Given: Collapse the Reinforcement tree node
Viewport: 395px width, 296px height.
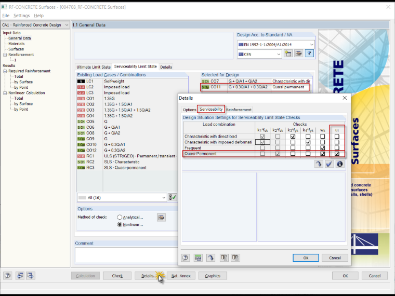Looking at the screenshot, I should tap(5, 55).
